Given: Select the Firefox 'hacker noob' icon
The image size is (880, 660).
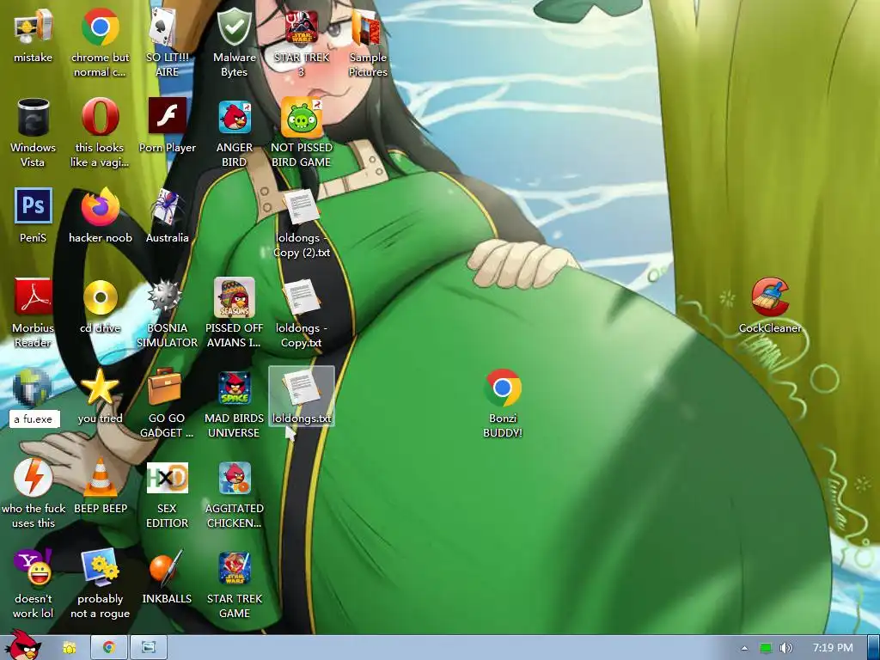Looking at the screenshot, I should (100, 206).
